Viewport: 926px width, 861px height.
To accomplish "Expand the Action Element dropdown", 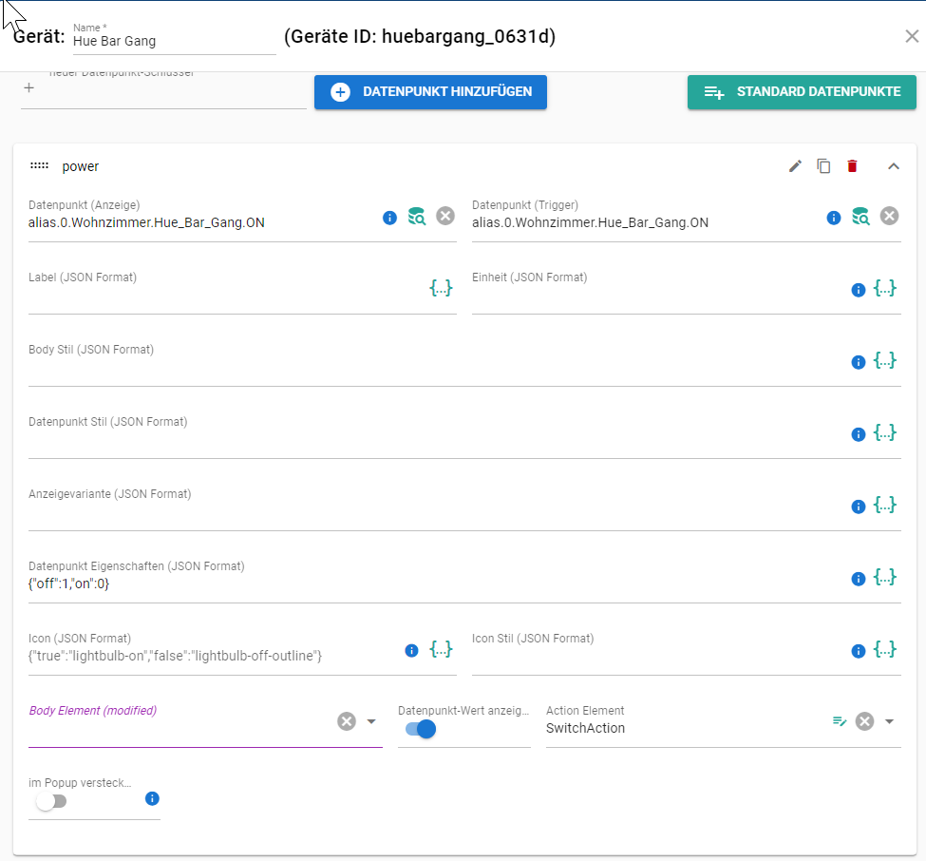I will pos(890,721).
